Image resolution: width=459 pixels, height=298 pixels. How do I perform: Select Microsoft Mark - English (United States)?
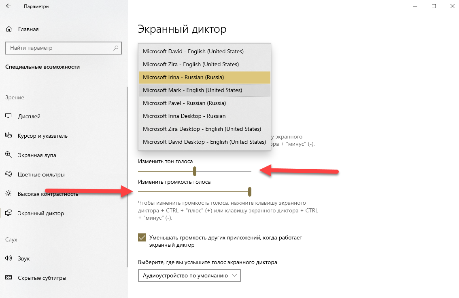204,90
